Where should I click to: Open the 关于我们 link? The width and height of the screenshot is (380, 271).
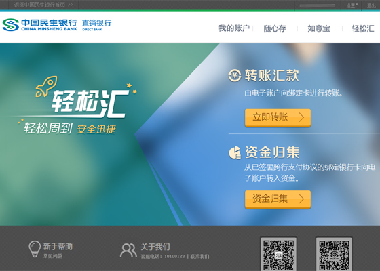155,247
